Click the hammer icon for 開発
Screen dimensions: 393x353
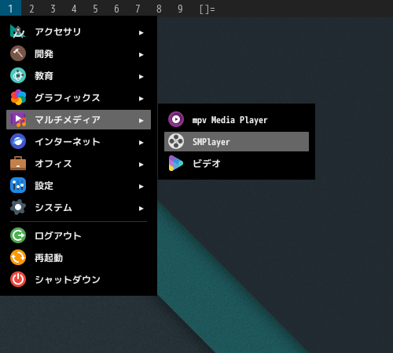tap(18, 53)
